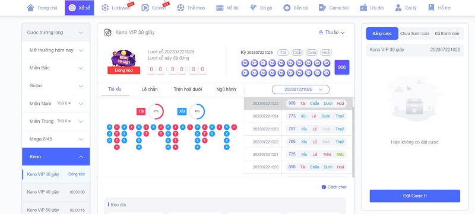Viewport: 475px width, 214px height.
Task: Open the Nổ hũ slots section
Action: (227, 8)
